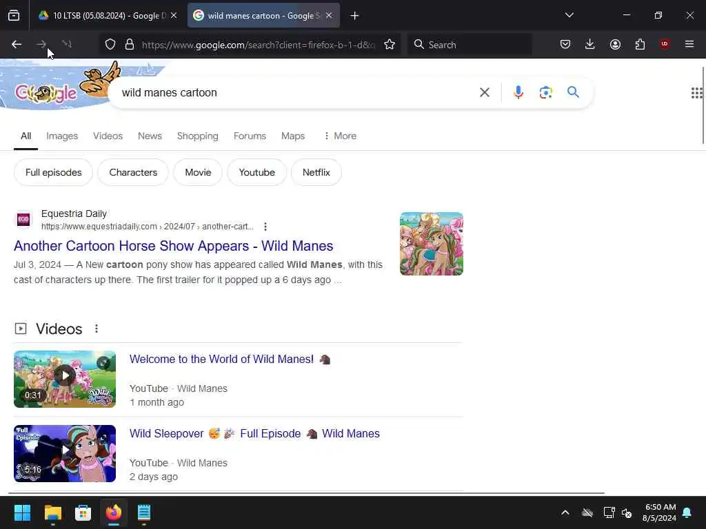Play the 5:16 Wild Sleepover video thumbnail
Image resolution: width=706 pixels, height=529 pixels.
[x=65, y=453]
